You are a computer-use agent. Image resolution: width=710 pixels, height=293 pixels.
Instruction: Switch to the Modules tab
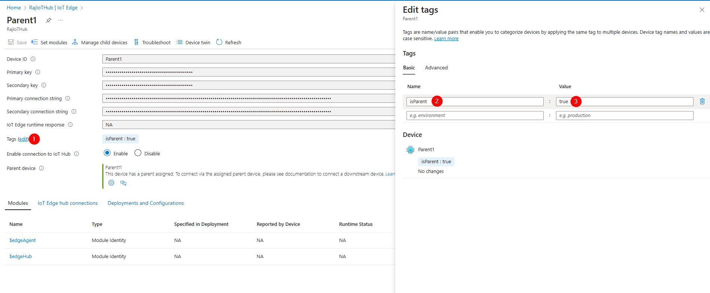(x=18, y=203)
